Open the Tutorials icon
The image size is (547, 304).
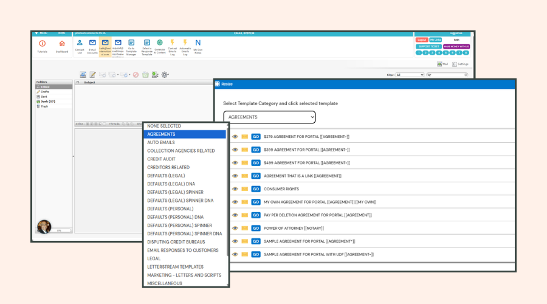[x=42, y=44]
